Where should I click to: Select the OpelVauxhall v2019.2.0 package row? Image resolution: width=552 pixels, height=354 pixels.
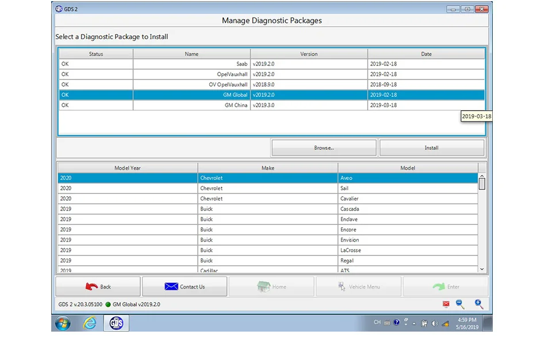point(272,74)
